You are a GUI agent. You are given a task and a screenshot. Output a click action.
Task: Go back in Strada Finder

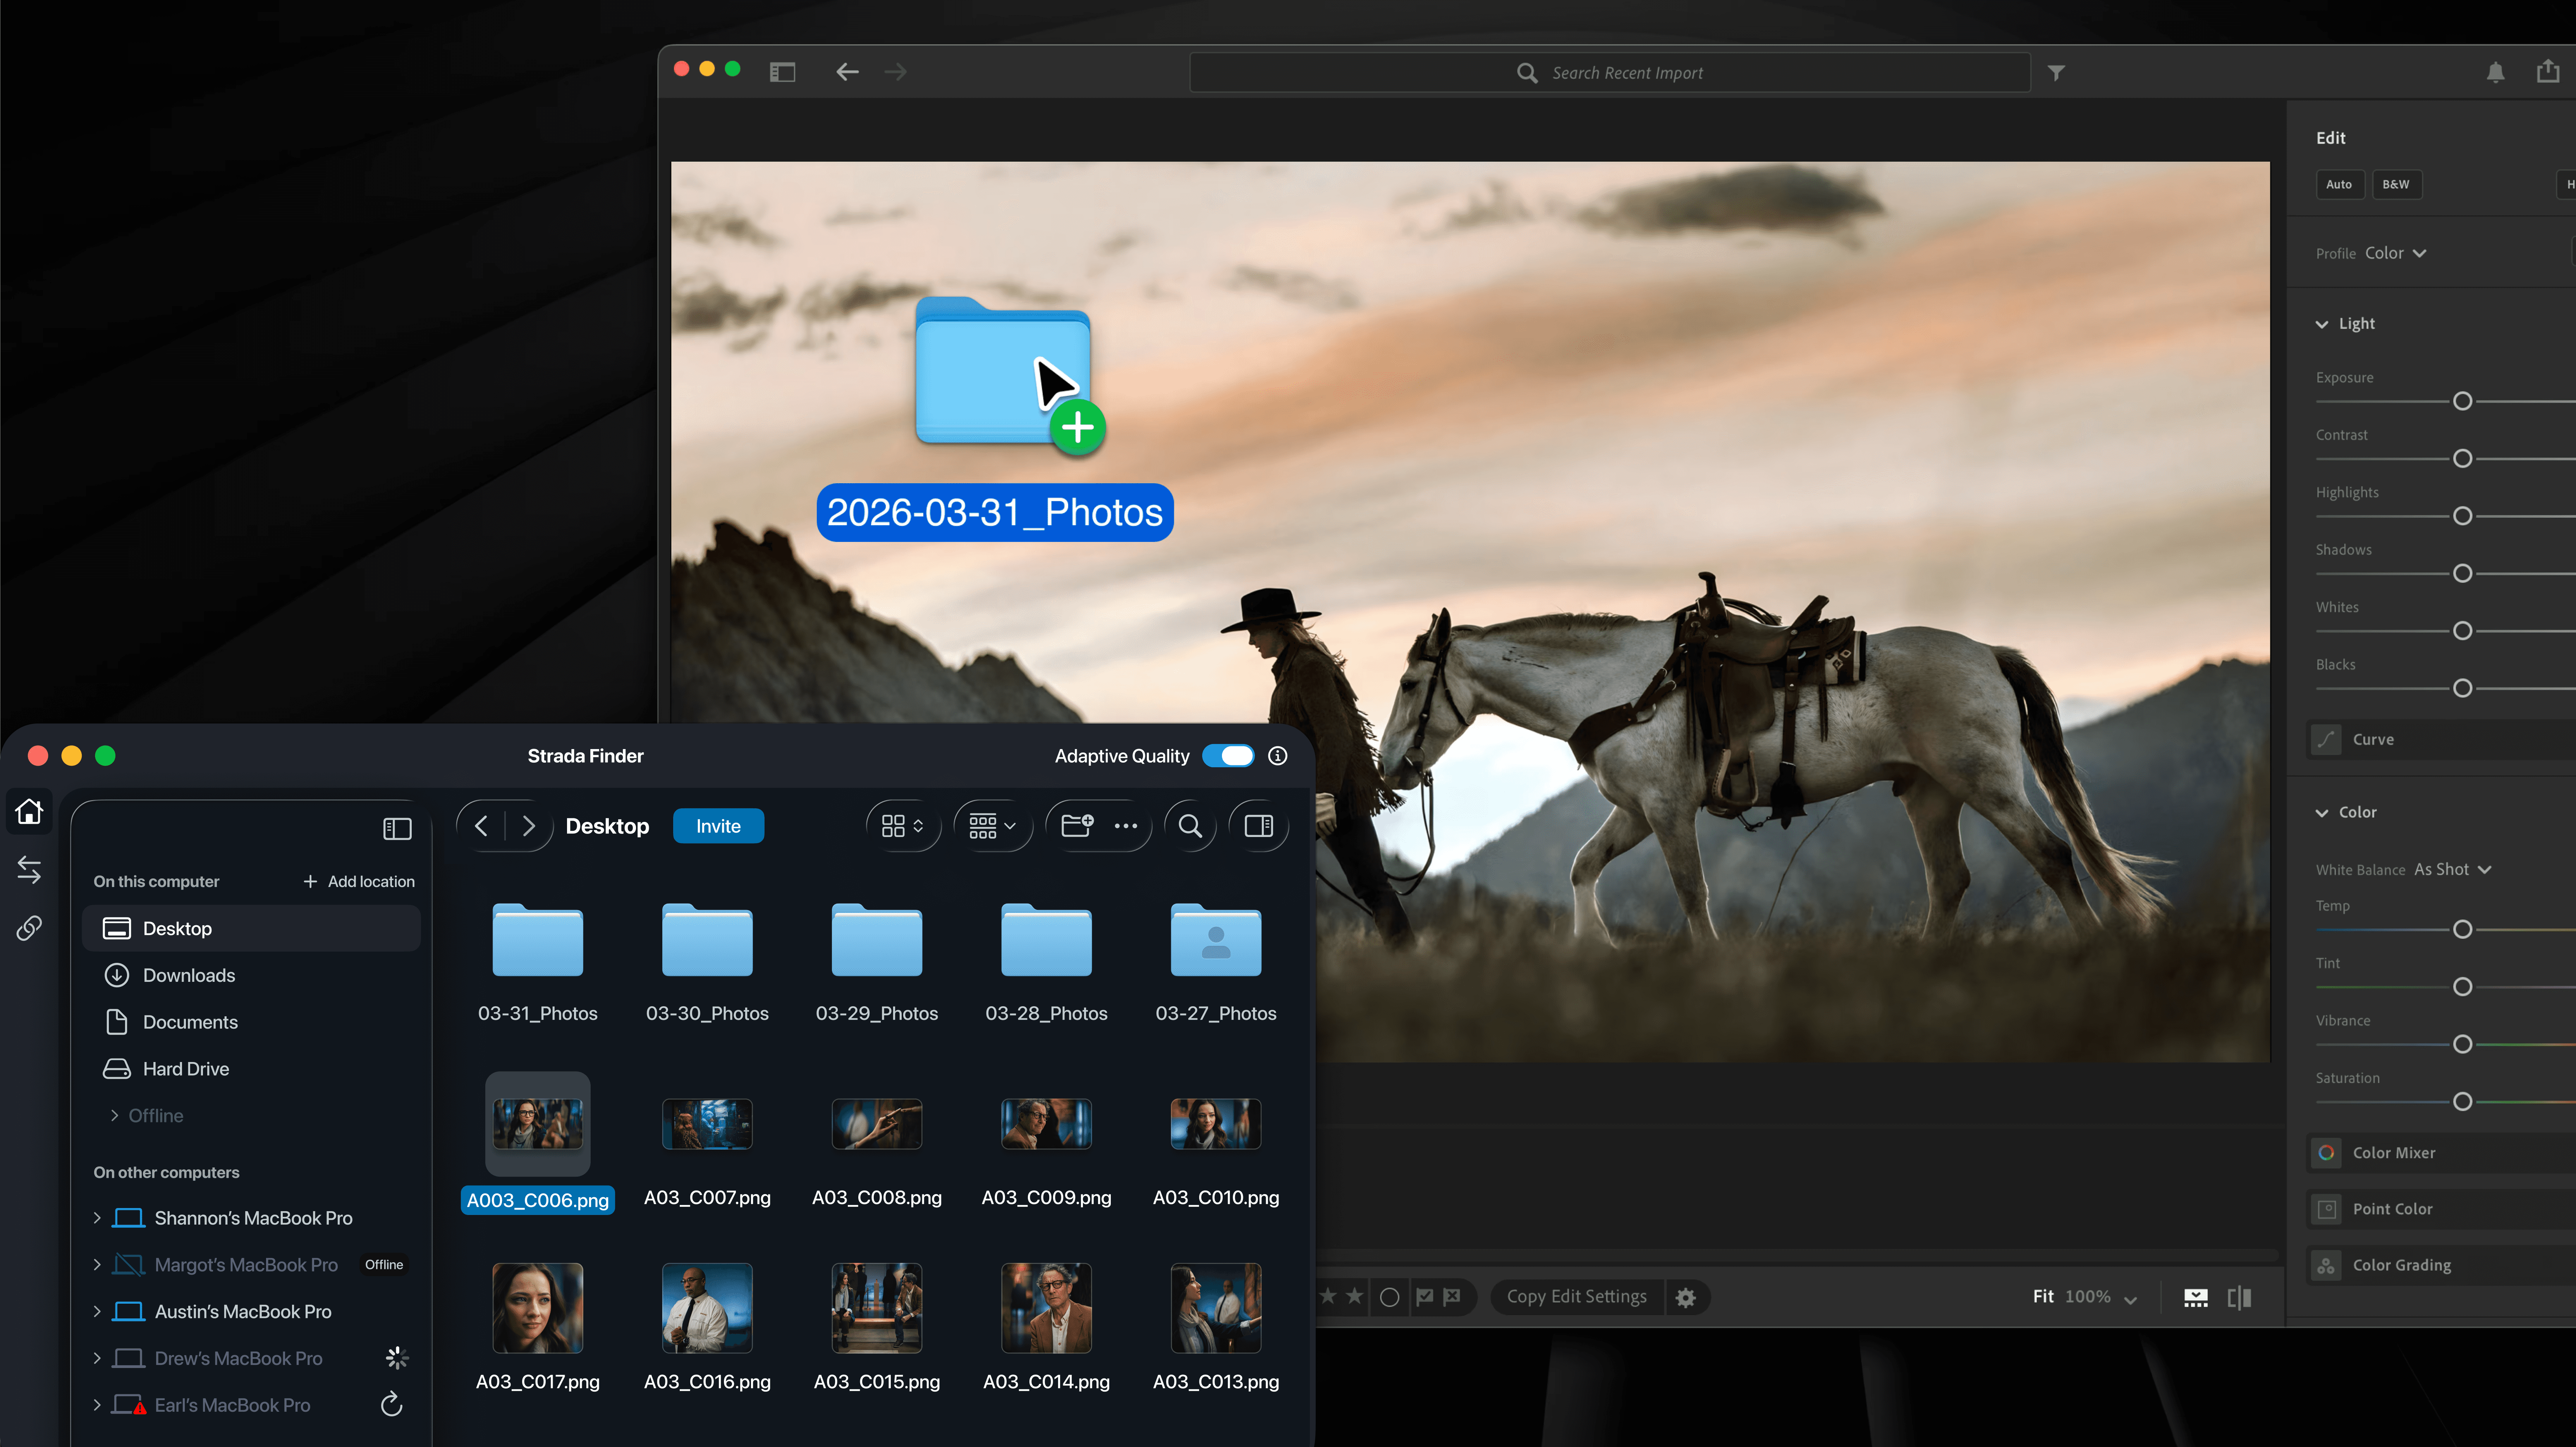coord(481,826)
